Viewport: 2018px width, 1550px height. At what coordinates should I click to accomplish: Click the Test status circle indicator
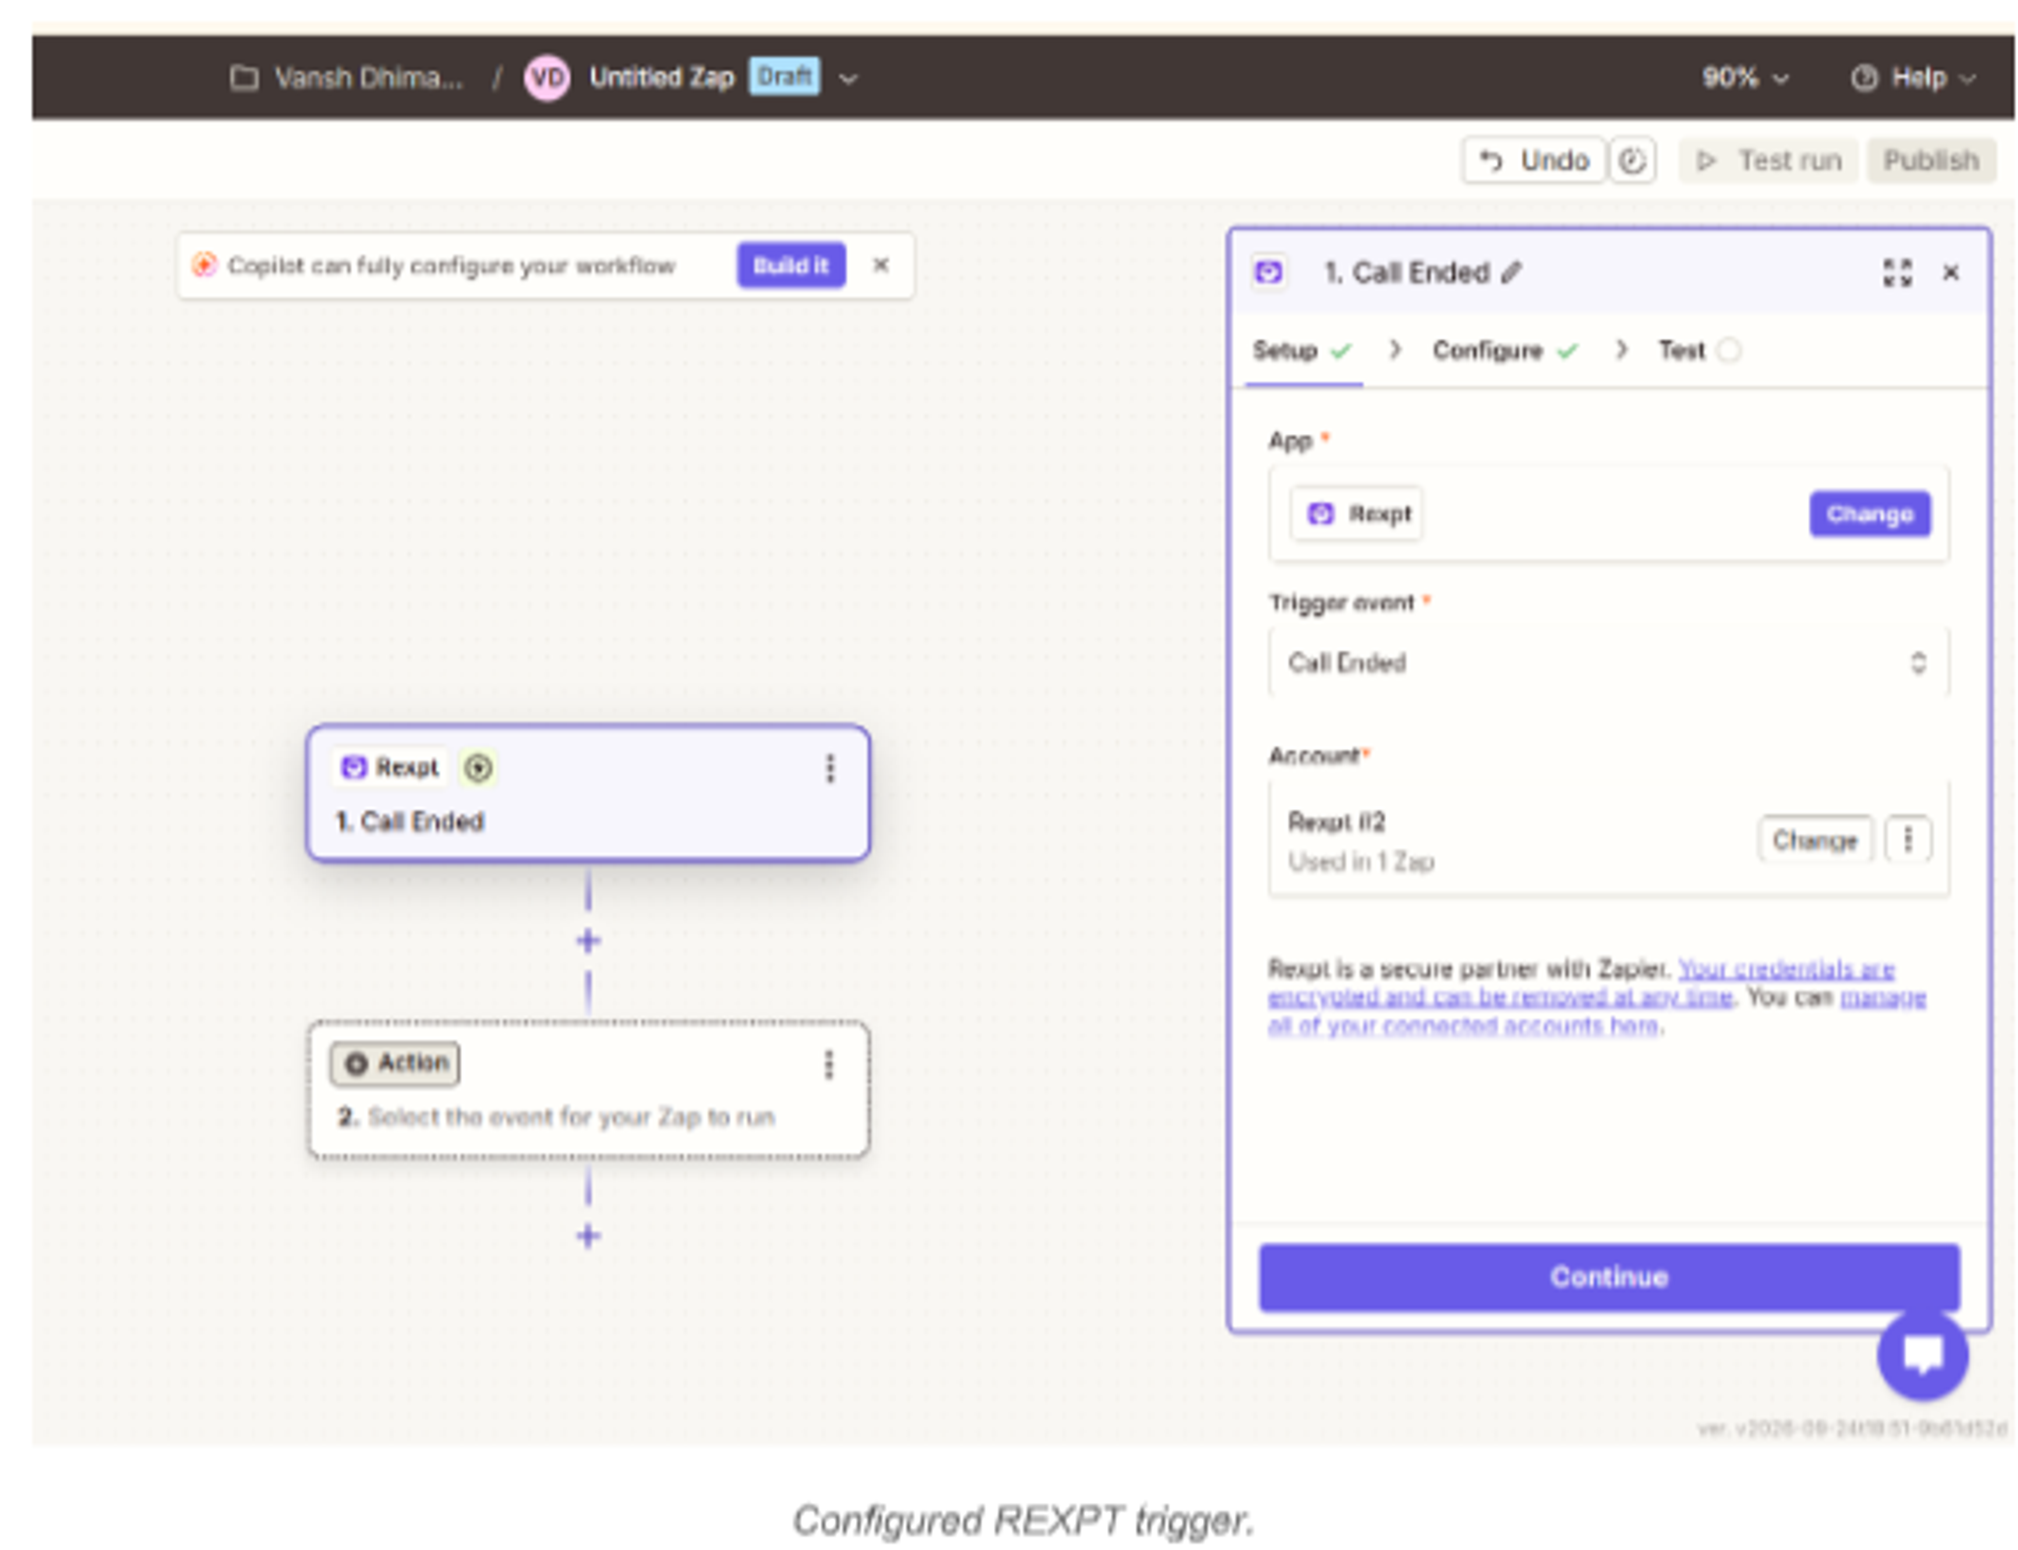(1728, 350)
